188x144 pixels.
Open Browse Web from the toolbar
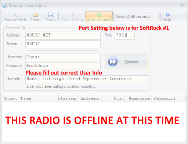coord(15,17)
